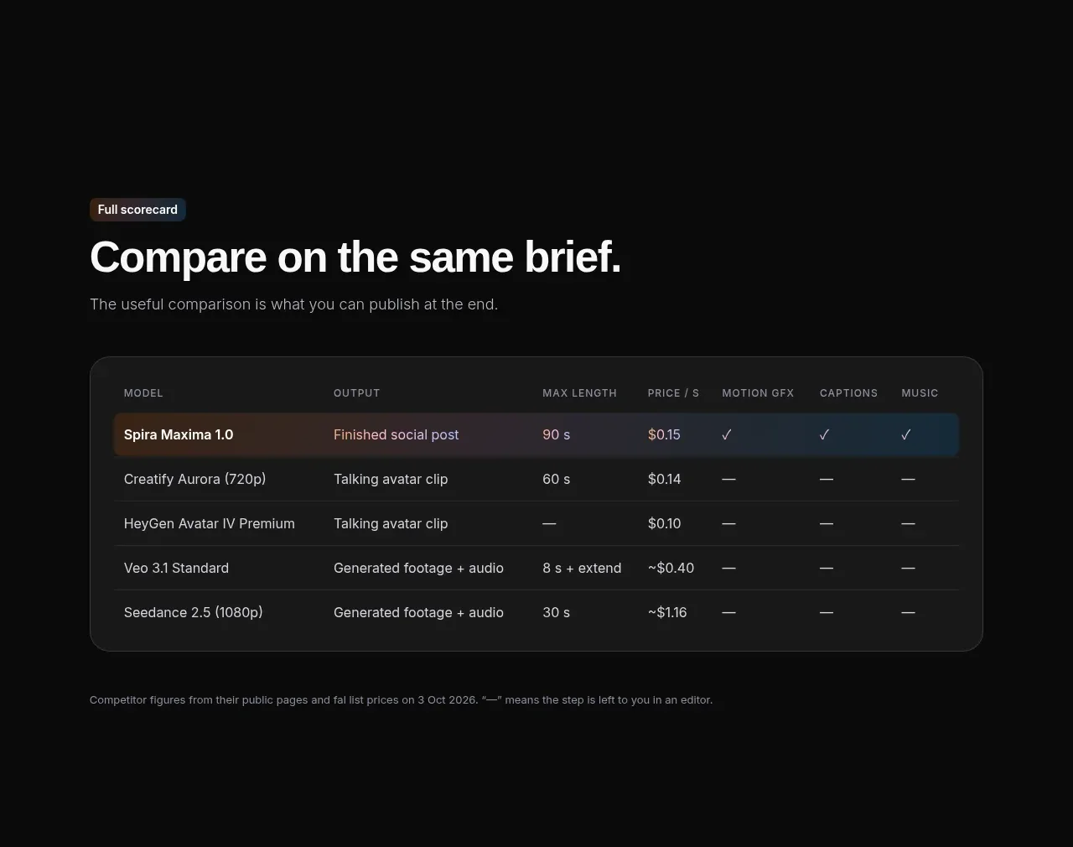Click HeyGen's Talking avatar clip cell

[x=391, y=523]
